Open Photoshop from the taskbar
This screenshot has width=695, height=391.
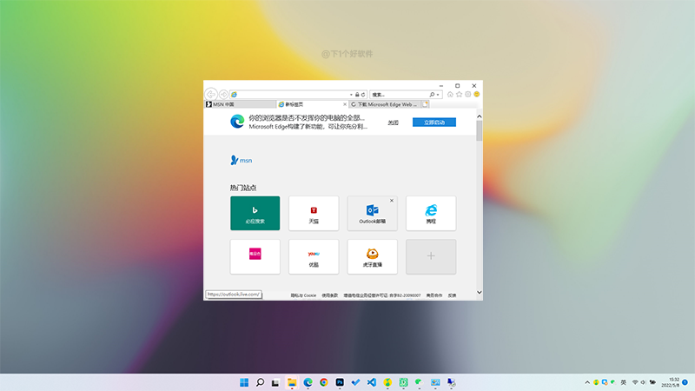tap(340, 382)
